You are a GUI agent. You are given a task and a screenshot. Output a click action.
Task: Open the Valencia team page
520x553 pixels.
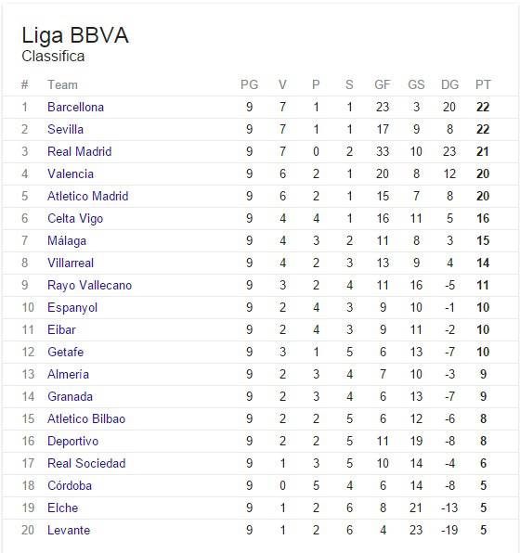click(71, 174)
